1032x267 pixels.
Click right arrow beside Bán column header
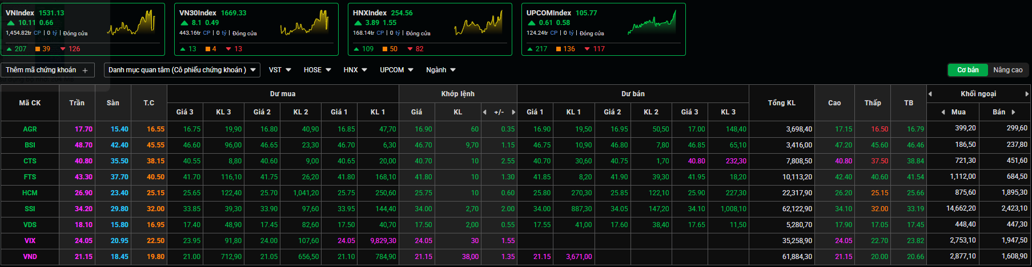(x=1014, y=112)
